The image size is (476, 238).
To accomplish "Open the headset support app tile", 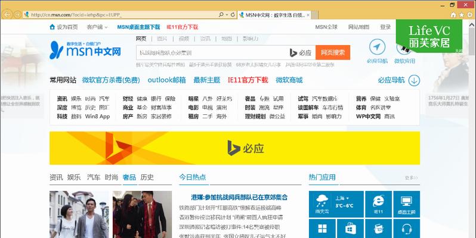I will [x=406, y=228].
